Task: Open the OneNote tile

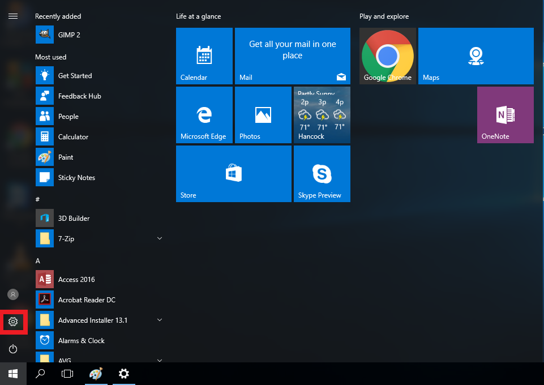Action: click(506, 115)
